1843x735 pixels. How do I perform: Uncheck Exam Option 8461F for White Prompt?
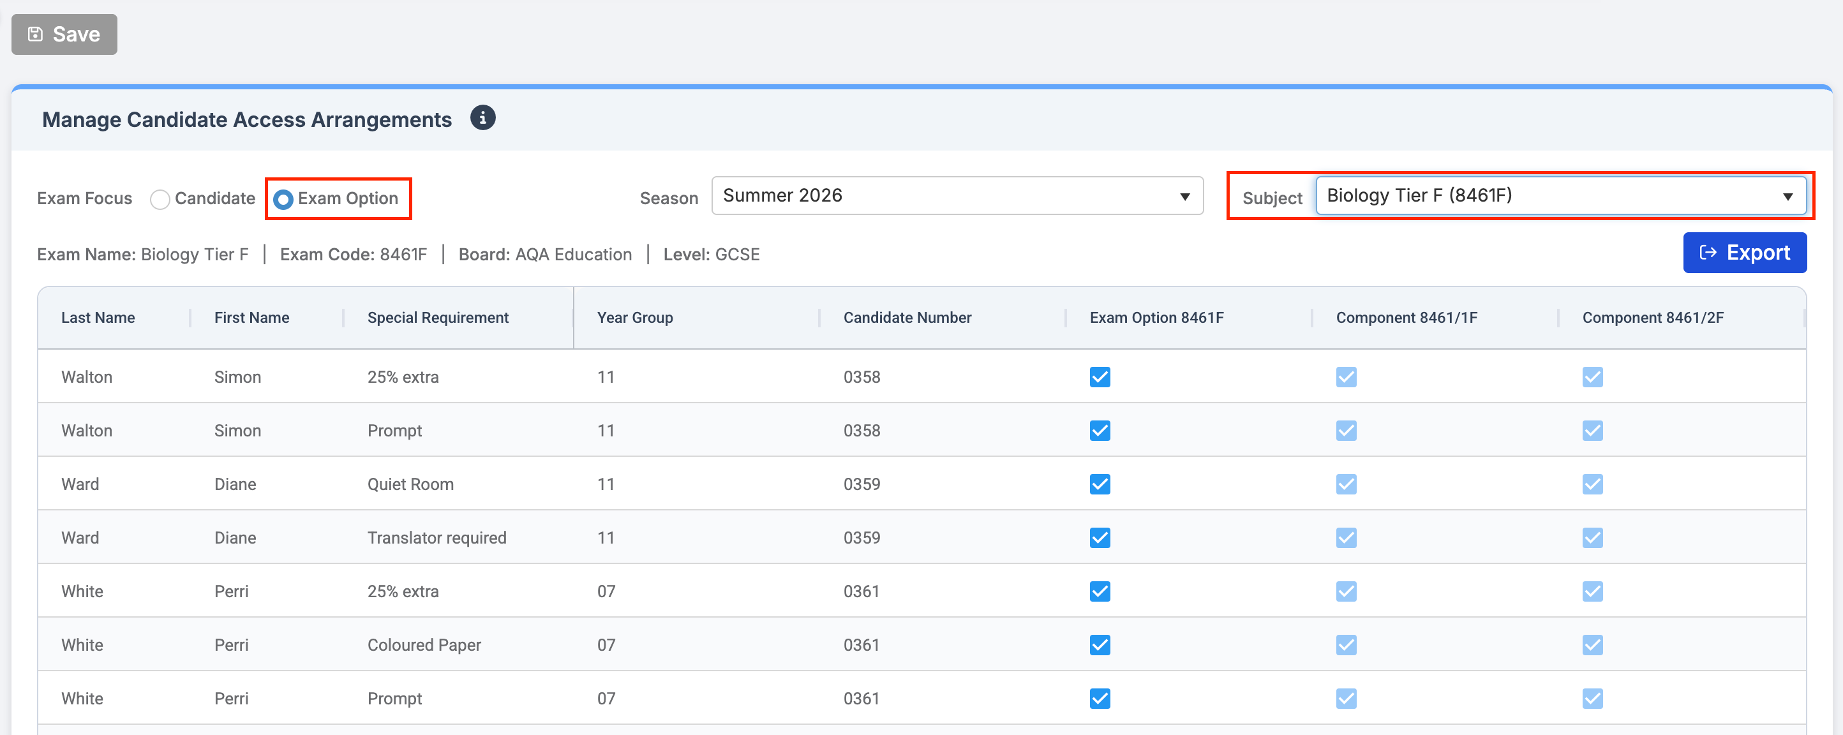tap(1100, 699)
